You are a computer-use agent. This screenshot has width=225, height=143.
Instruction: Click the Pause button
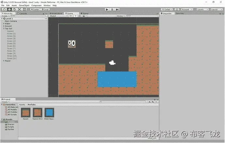(112, 9)
